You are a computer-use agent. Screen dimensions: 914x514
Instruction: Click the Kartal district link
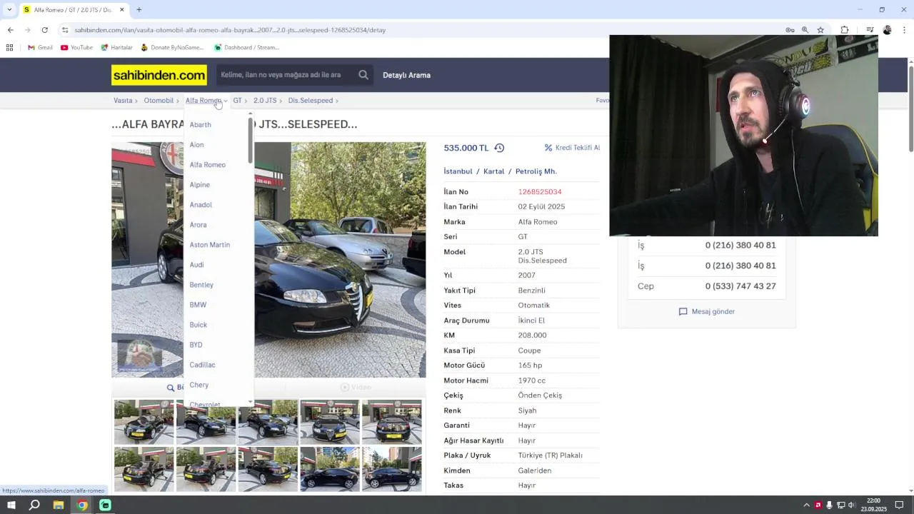tap(493, 171)
